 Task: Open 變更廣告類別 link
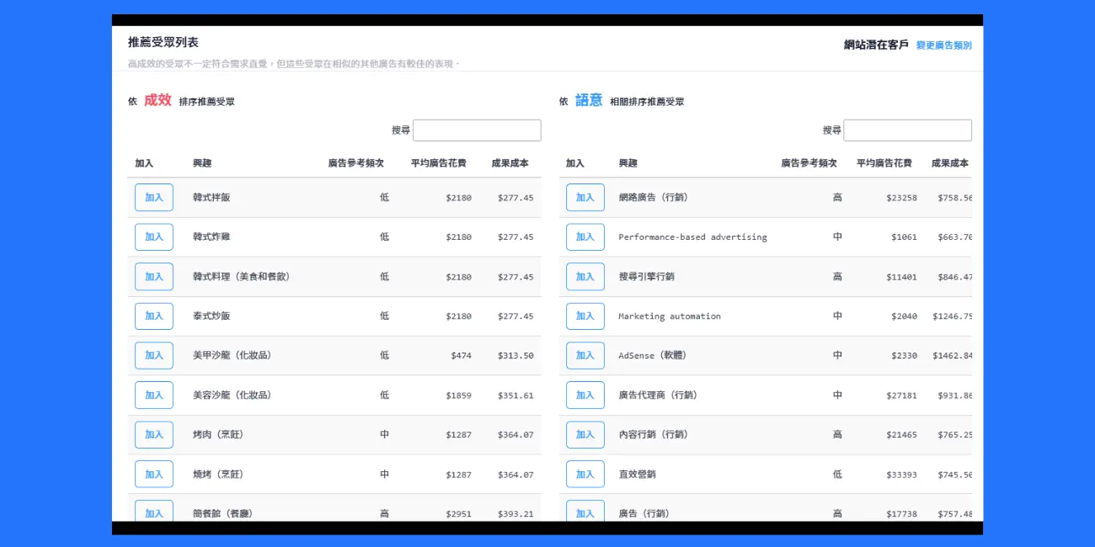click(x=944, y=45)
